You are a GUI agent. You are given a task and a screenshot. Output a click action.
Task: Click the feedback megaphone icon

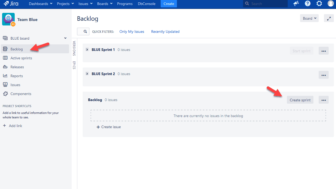[x=296, y=3]
